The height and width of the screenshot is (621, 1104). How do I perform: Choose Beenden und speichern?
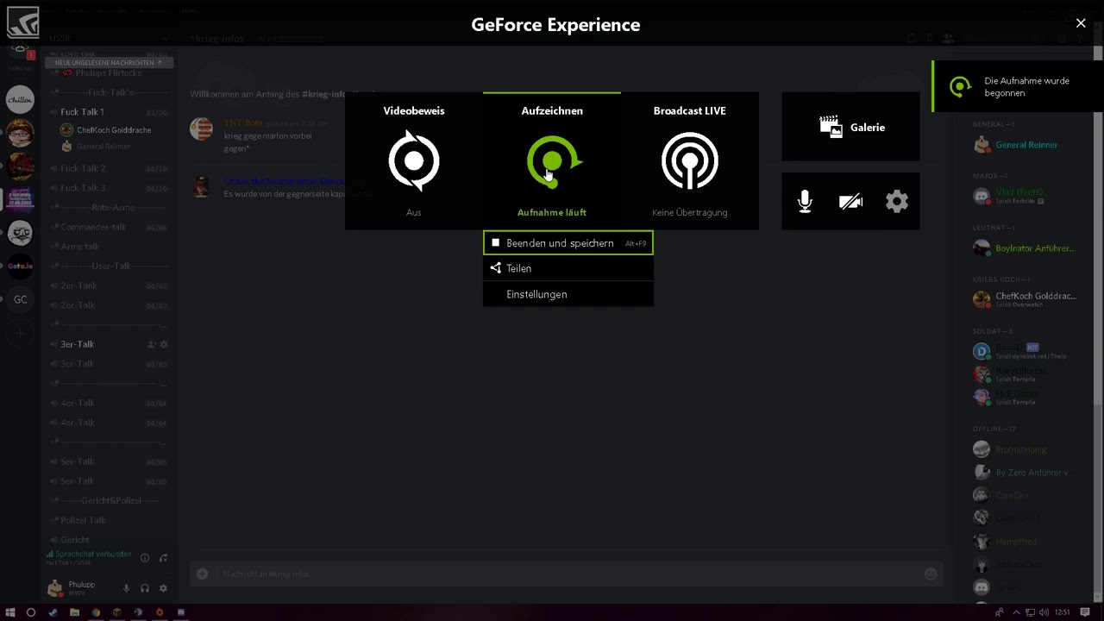coord(568,243)
